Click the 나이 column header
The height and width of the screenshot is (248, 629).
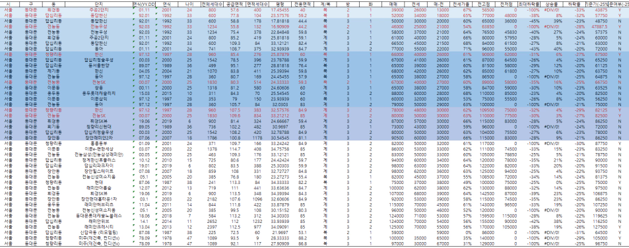[189, 3]
